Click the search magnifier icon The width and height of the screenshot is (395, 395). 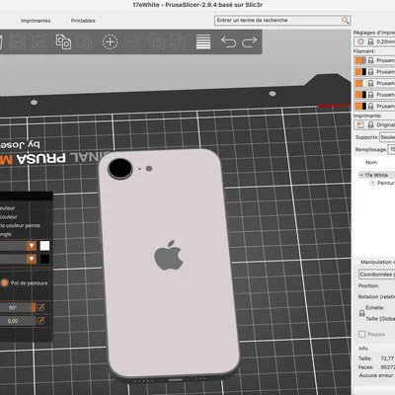[345, 21]
